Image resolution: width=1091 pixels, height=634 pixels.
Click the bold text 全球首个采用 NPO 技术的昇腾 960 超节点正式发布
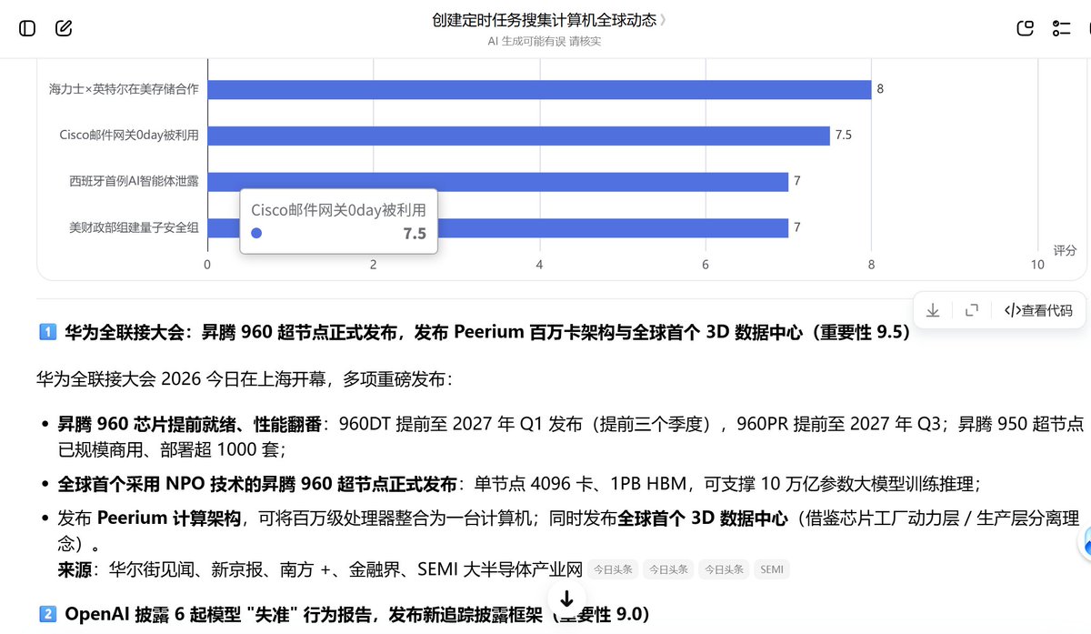pyautogui.click(x=257, y=484)
